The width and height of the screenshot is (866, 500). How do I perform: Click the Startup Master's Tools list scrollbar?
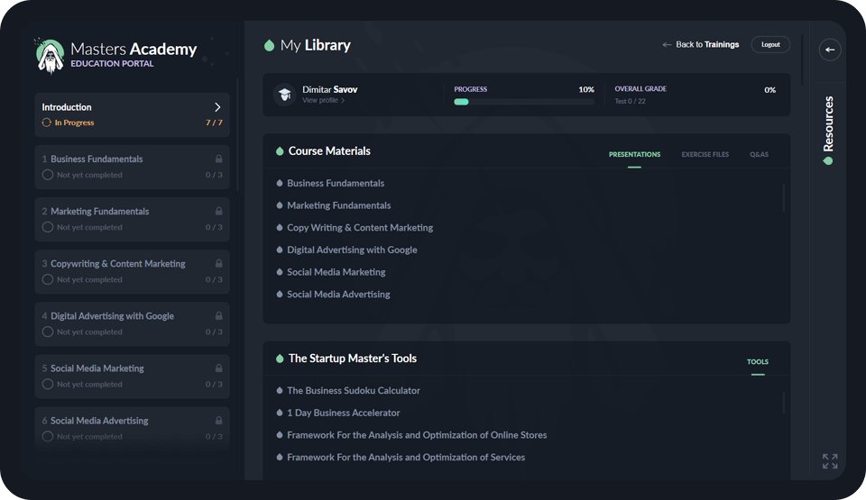pyautogui.click(x=784, y=403)
